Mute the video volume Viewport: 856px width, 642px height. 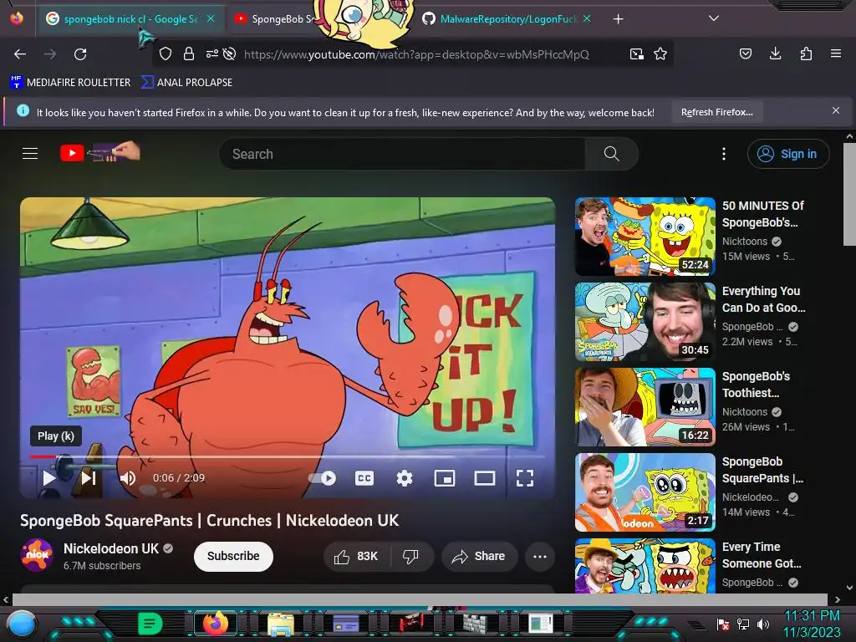[x=128, y=478]
